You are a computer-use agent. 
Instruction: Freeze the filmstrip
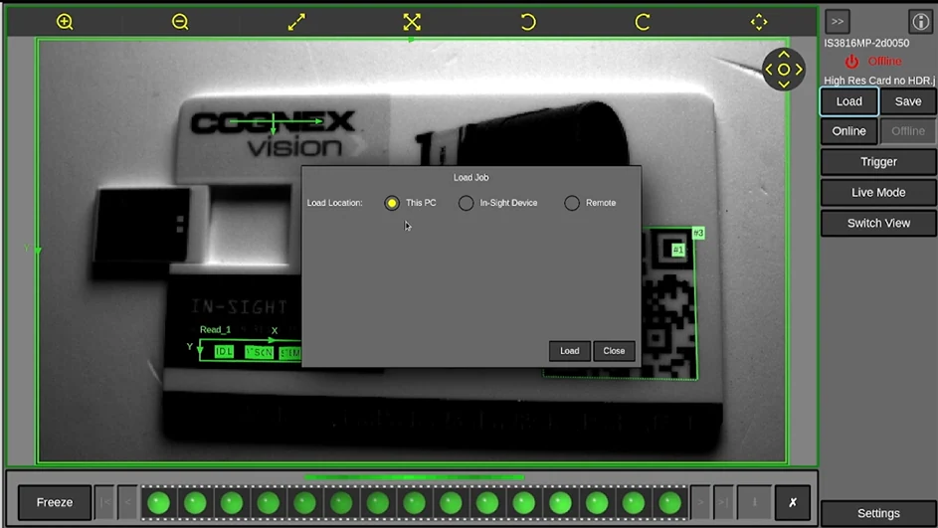55,502
